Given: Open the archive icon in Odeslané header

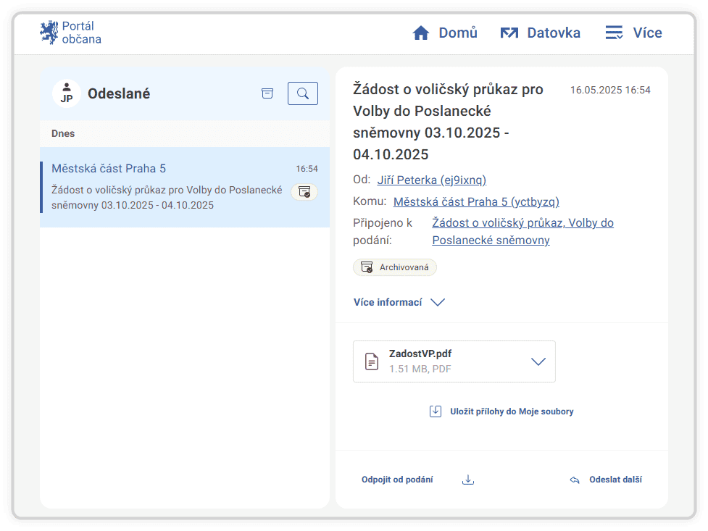Looking at the screenshot, I should [x=267, y=93].
